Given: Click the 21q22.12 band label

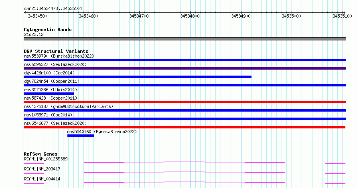Looking at the screenshot, I should pyautogui.click(x=34, y=34).
